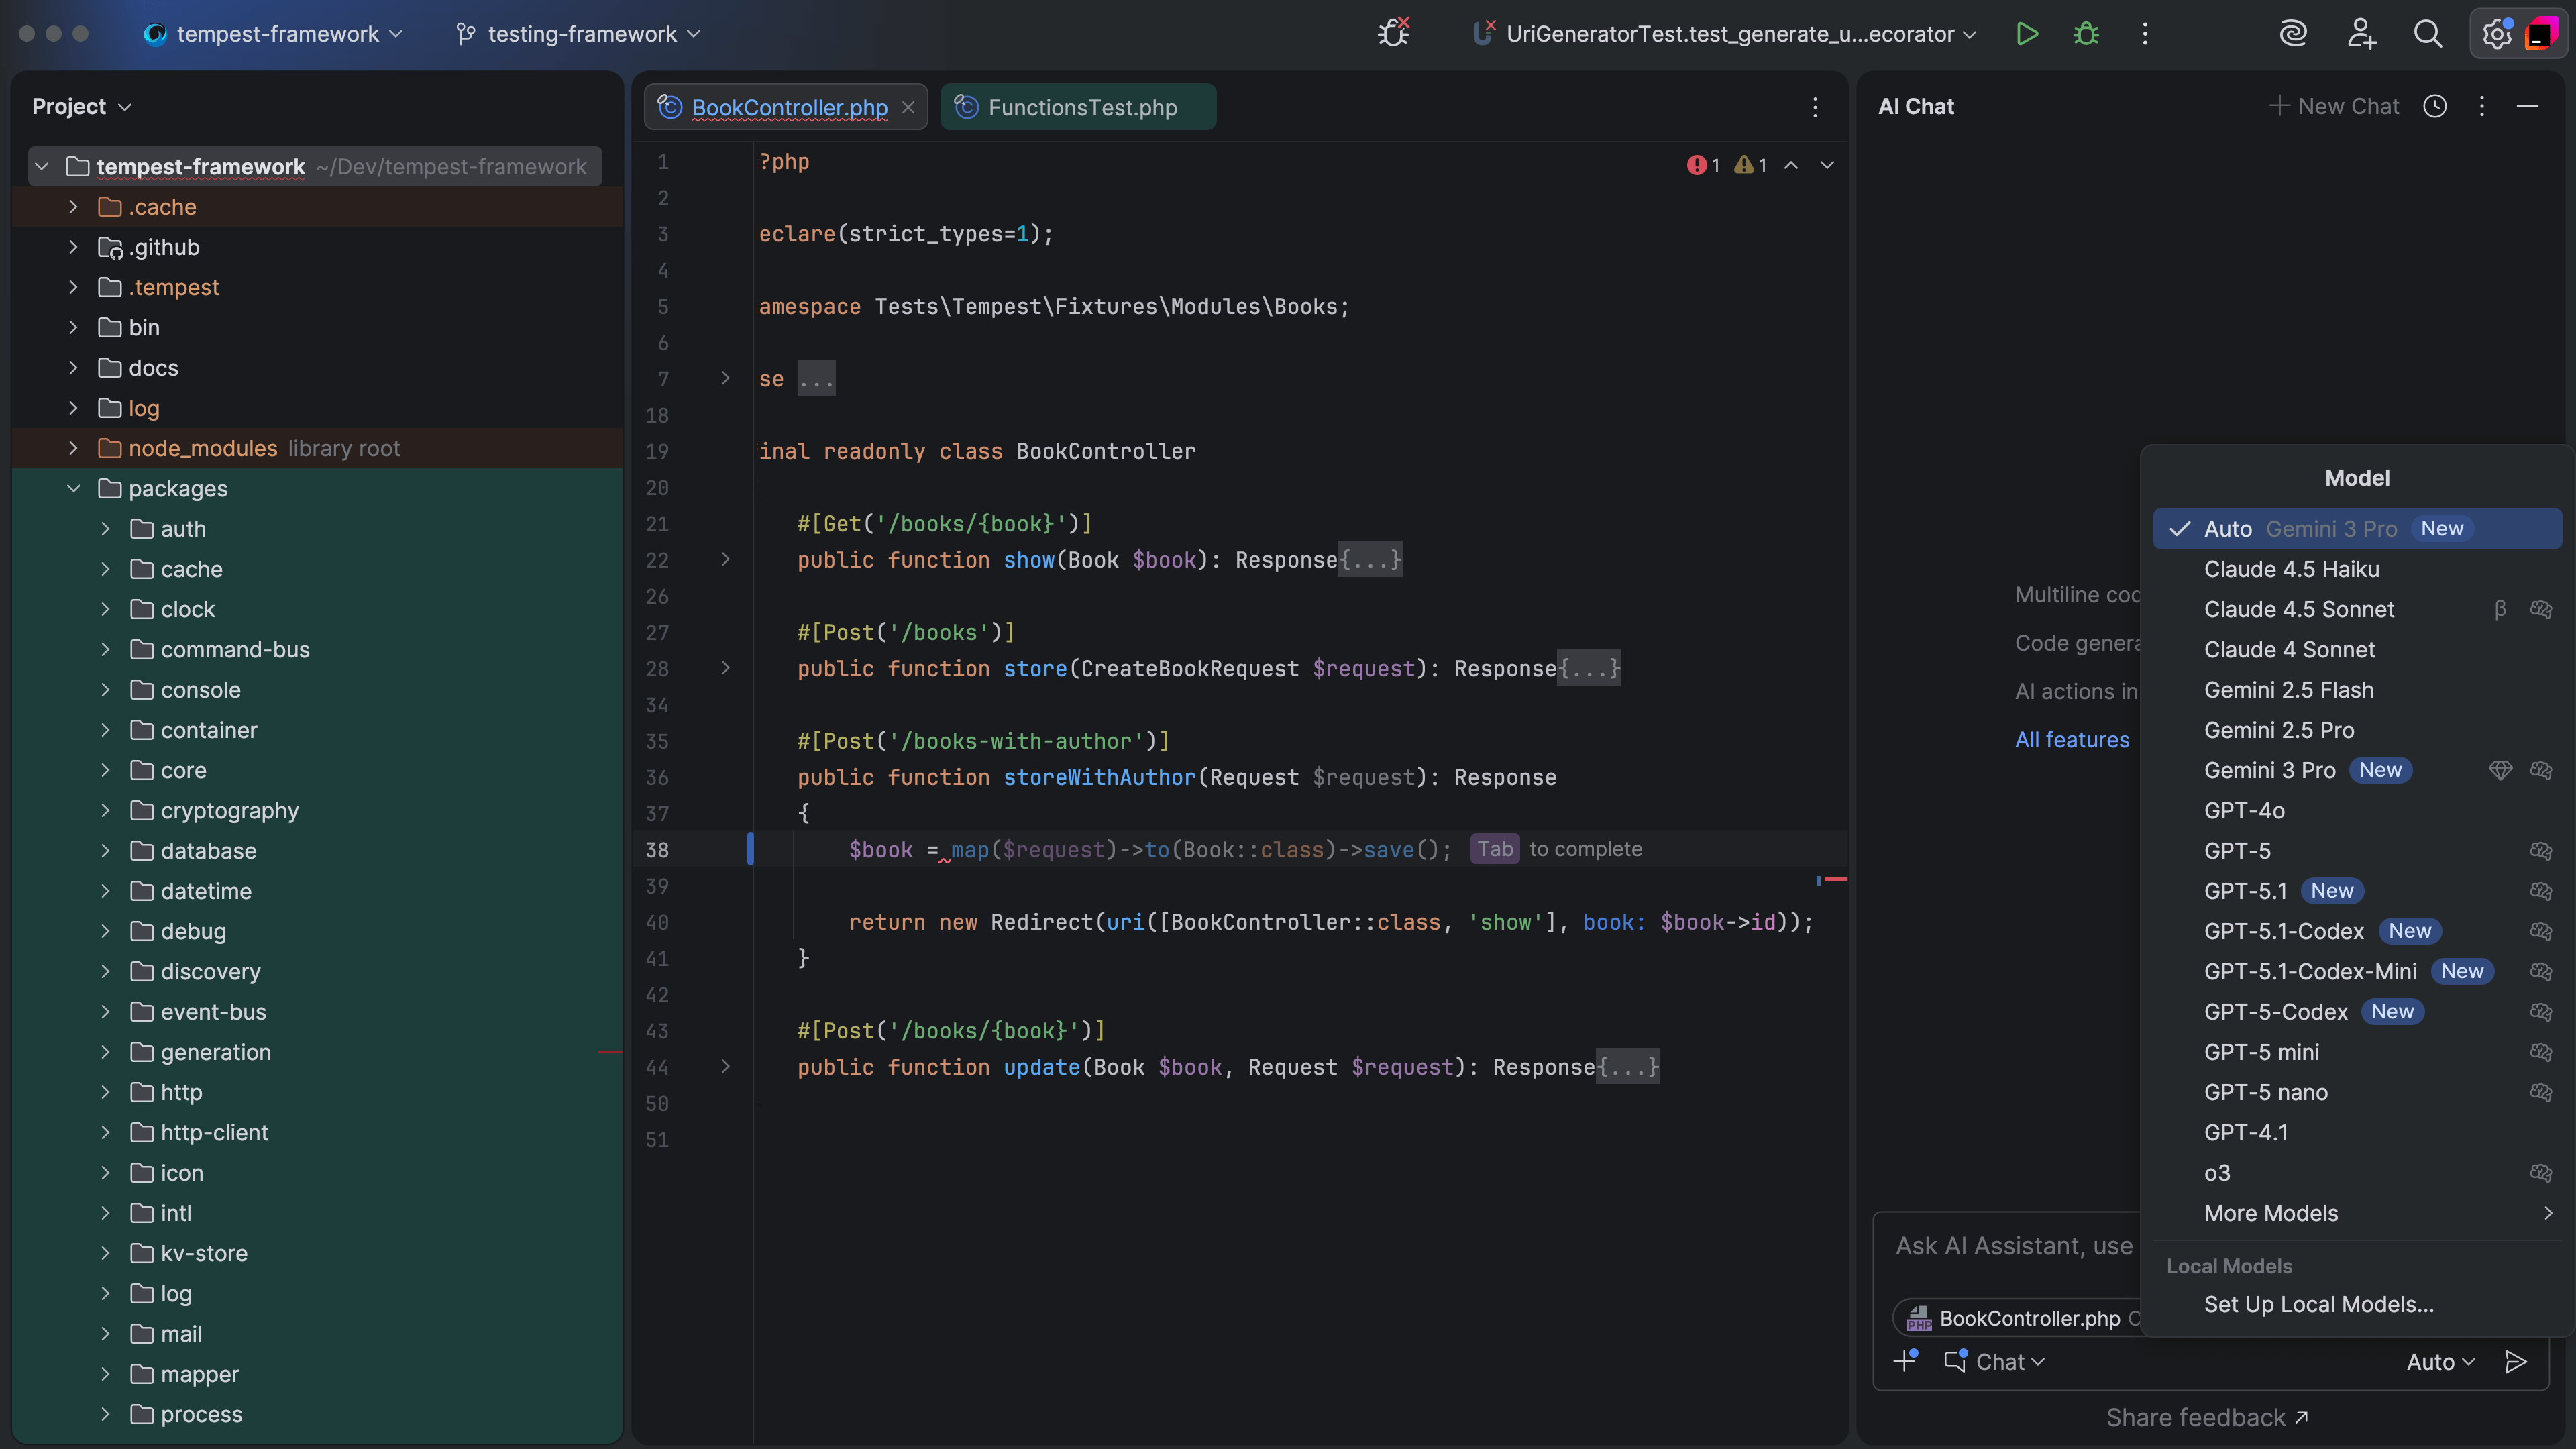Screen dimensions: 2576x1449
Task: Expand the auth package folder
Action: [105, 529]
